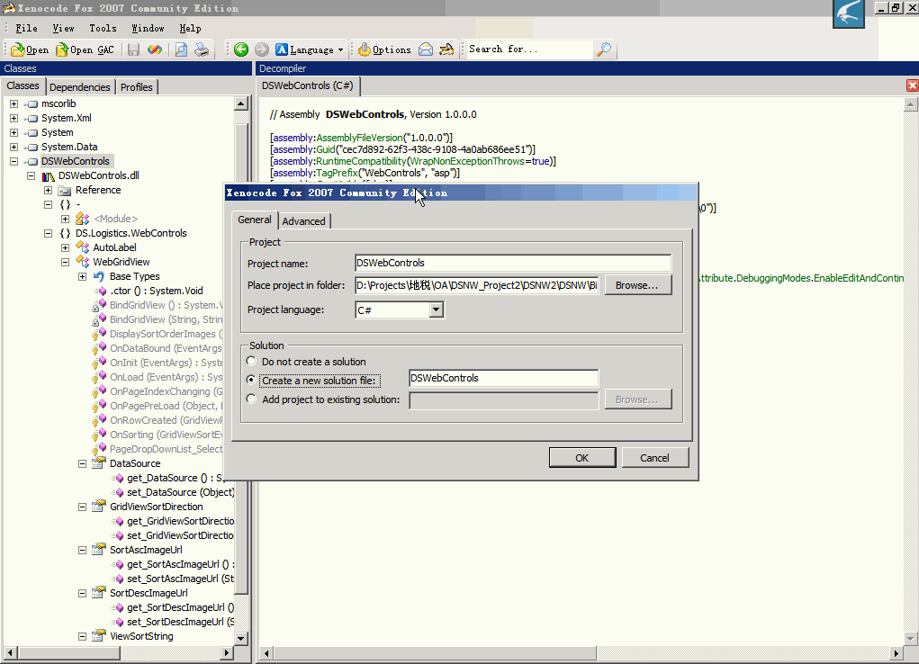Click the Classes panel horizontal scrollbar thumb
The width and height of the screenshot is (919, 664).
(68, 652)
